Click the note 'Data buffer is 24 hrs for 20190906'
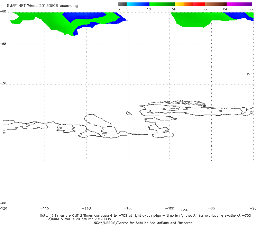 pos(81,219)
